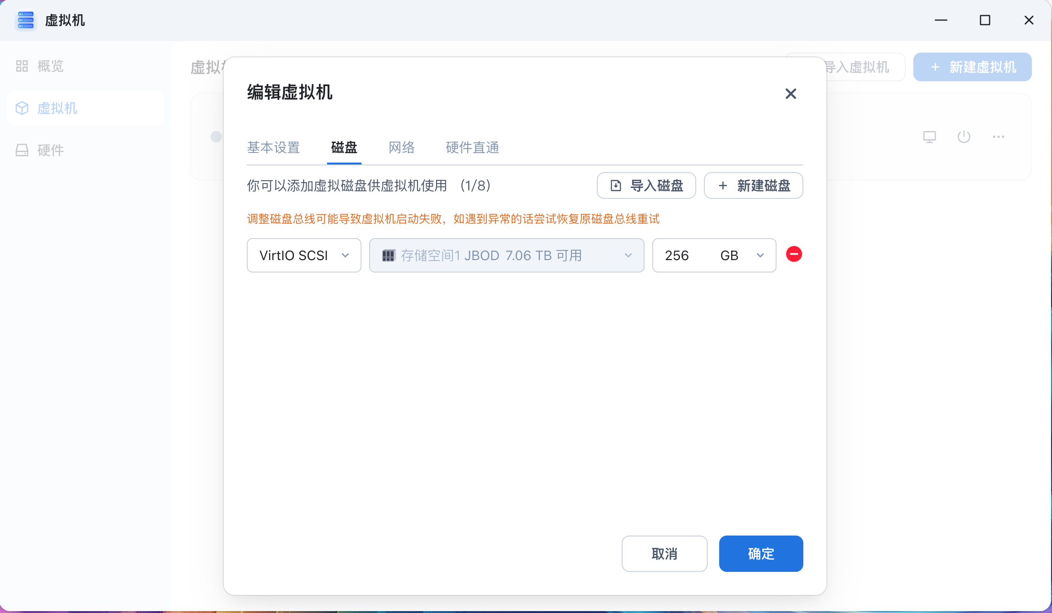Screen dimensions: 1052x613
Task: Click the app logo beside 虚拟机 title
Action: pyautogui.click(x=26, y=20)
